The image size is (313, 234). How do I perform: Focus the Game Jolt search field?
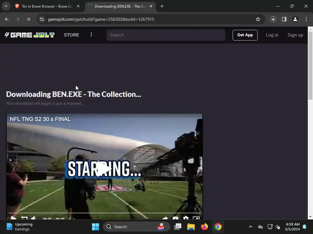(x=165, y=35)
